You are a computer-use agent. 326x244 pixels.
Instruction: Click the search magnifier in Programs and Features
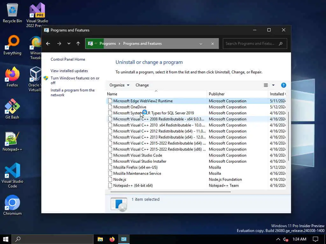[x=281, y=44]
